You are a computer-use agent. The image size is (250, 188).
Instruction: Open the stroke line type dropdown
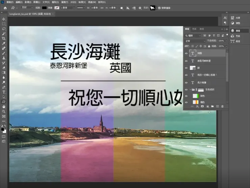81,8
